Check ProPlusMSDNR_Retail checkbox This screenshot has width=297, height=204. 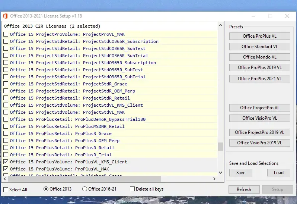tap(6, 126)
